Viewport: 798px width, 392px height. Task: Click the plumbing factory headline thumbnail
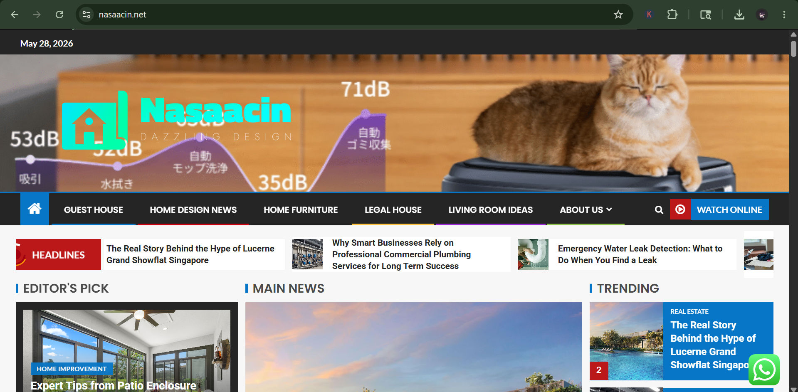click(307, 254)
